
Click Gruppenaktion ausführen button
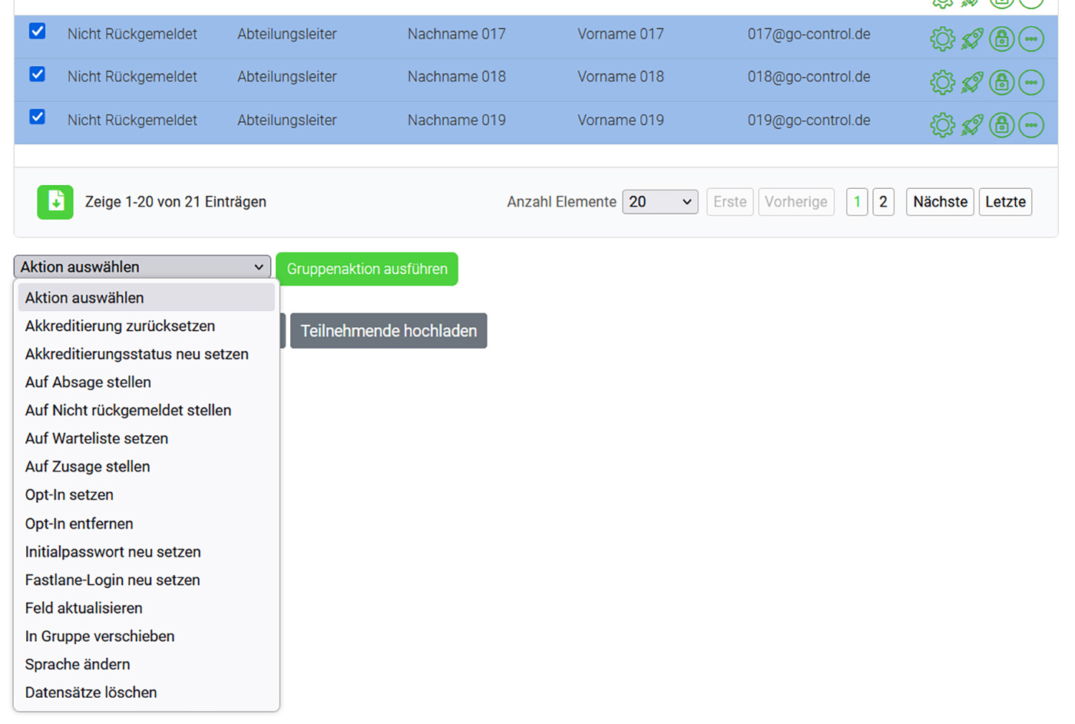tap(367, 269)
